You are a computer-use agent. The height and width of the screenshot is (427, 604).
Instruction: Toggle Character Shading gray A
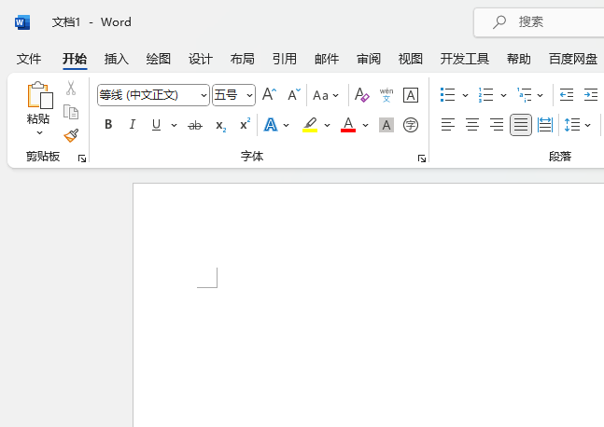coord(386,125)
